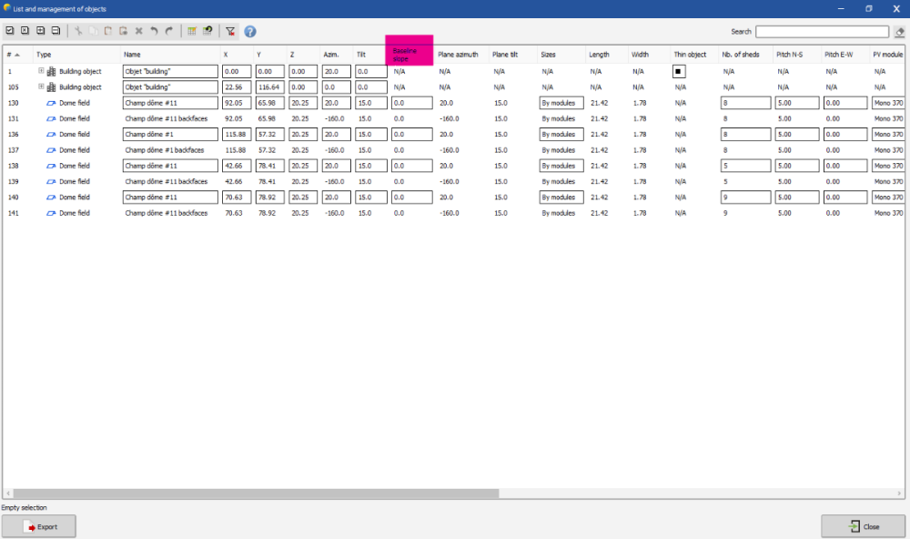
Task: Toggle the Thin object checkbox in row 1
Action: click(x=679, y=71)
